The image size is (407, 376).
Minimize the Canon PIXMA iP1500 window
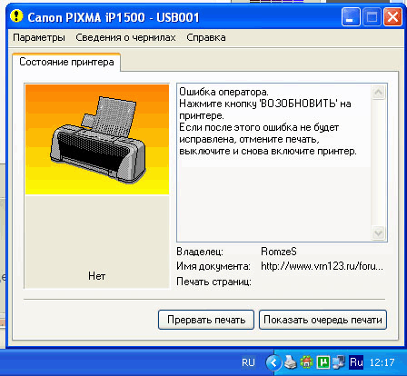(351, 17)
